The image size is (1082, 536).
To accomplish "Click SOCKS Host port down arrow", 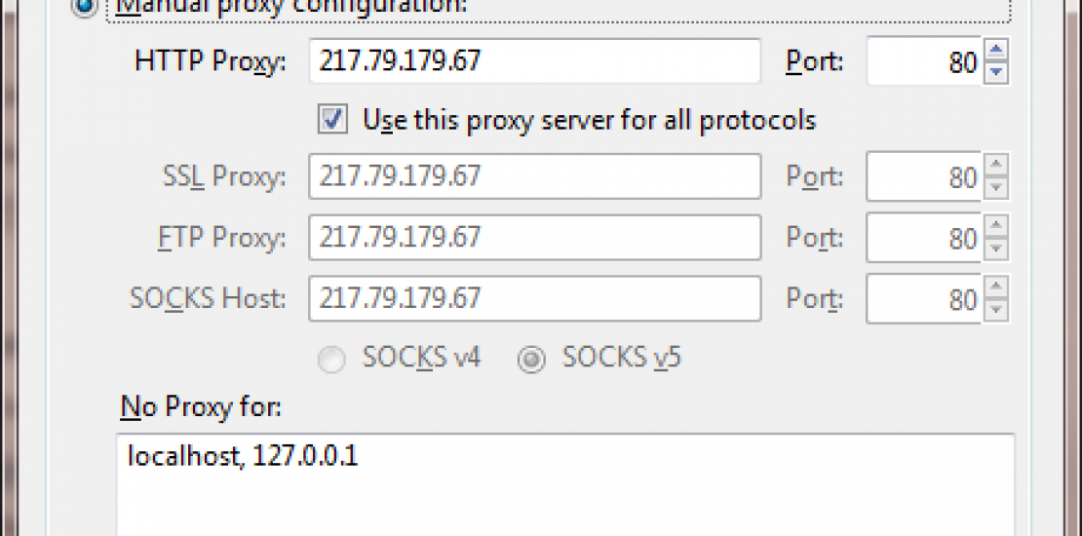I will pos(996,309).
